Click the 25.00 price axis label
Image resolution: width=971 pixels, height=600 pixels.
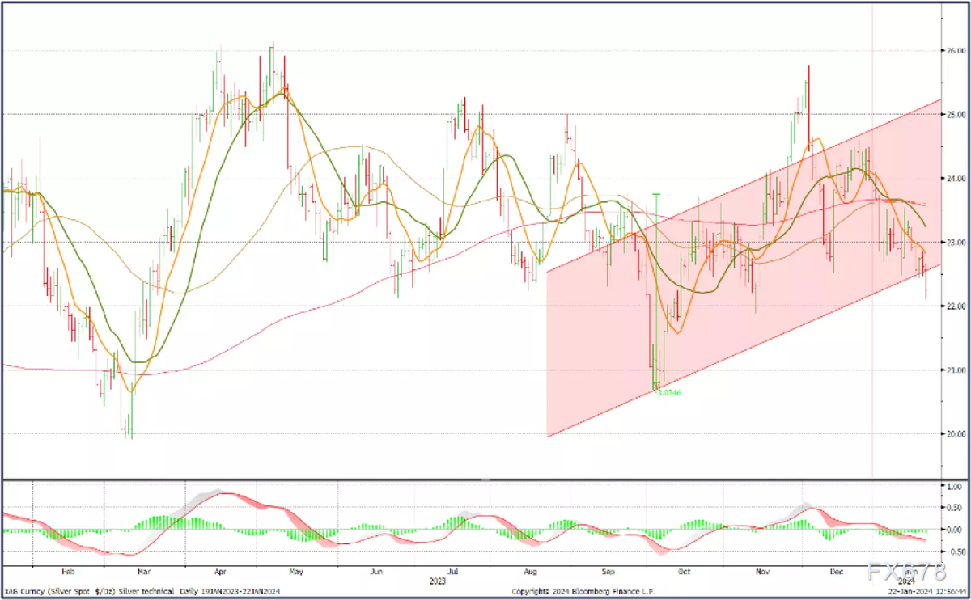click(956, 115)
